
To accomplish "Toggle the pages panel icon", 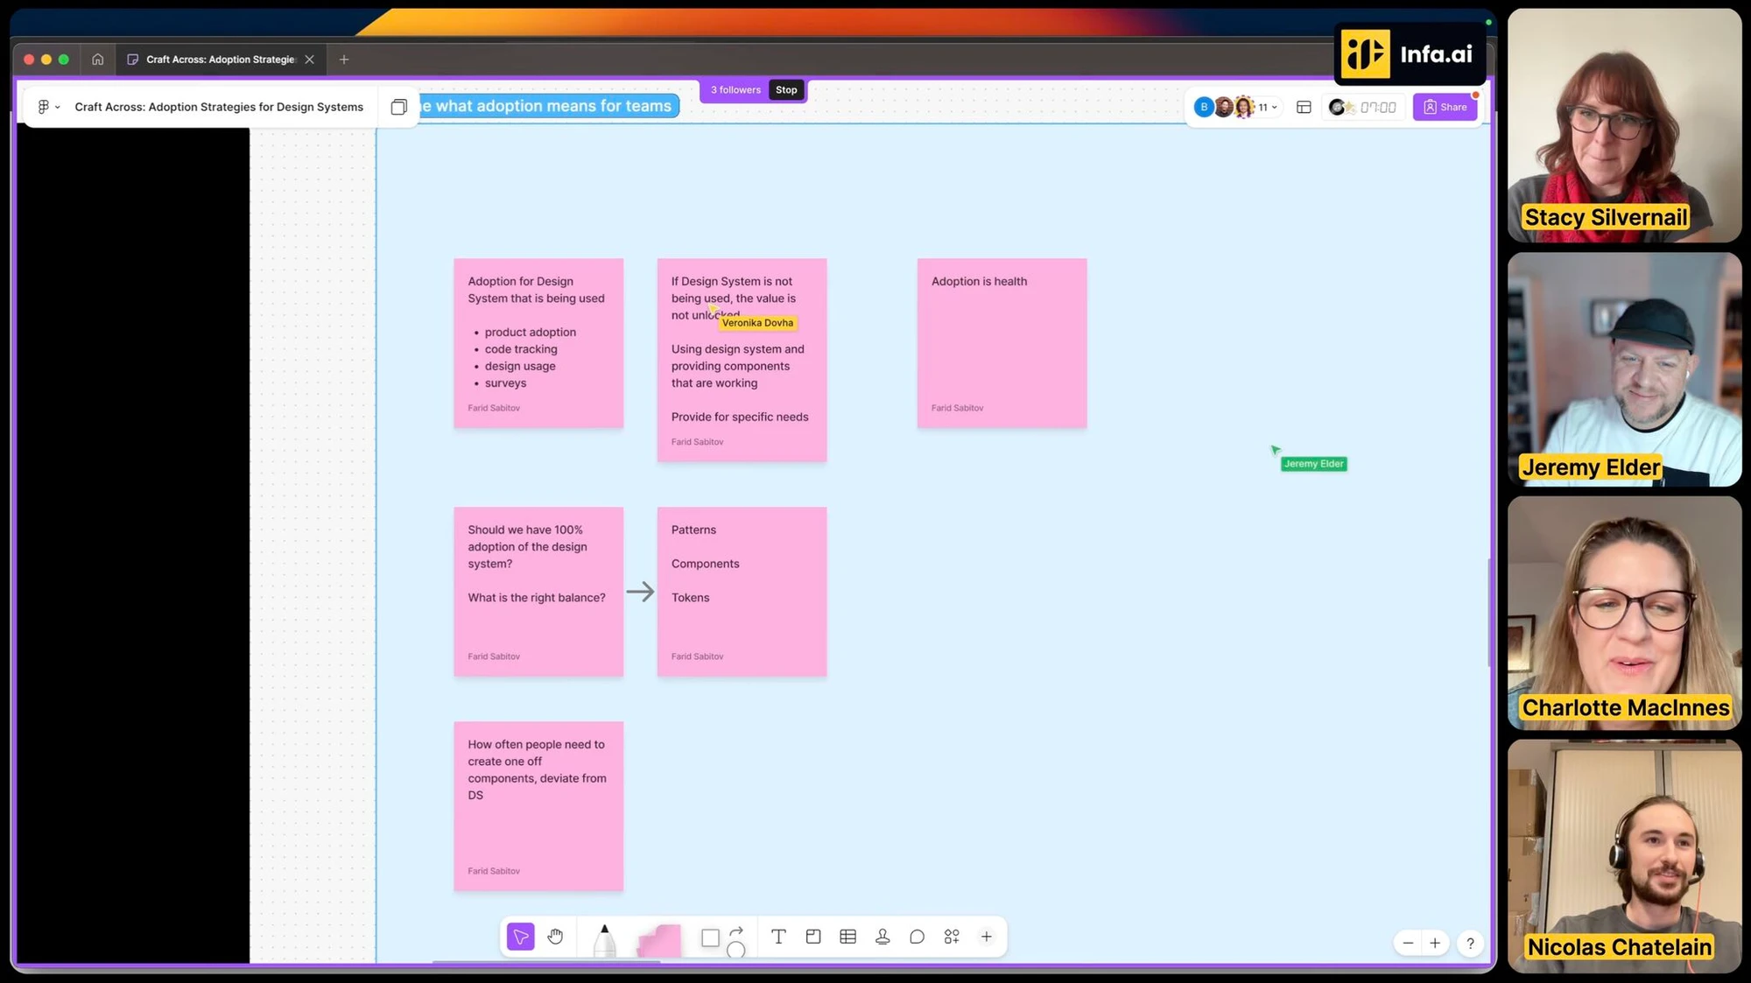I will [398, 107].
